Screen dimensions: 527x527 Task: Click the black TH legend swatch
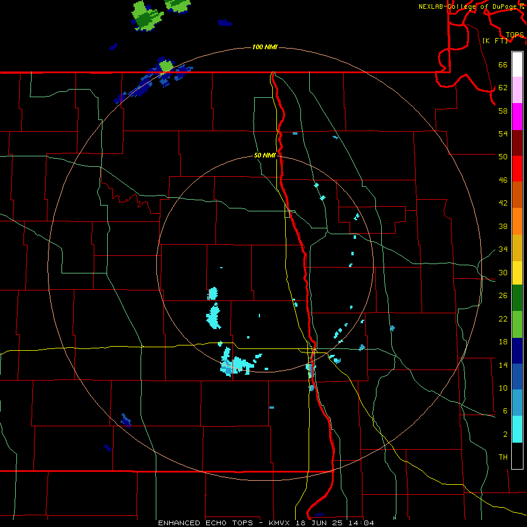(517, 456)
